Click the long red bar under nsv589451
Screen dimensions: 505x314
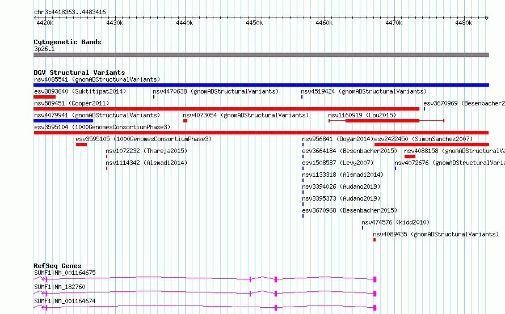226,109
